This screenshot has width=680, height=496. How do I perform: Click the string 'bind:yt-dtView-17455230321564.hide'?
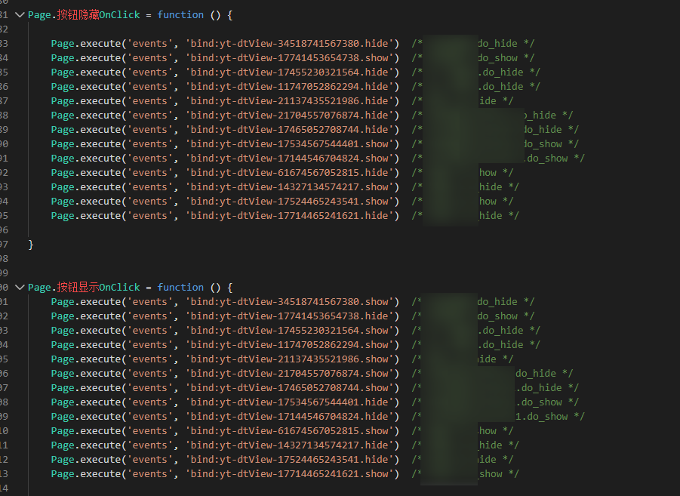pyautogui.click(x=290, y=72)
